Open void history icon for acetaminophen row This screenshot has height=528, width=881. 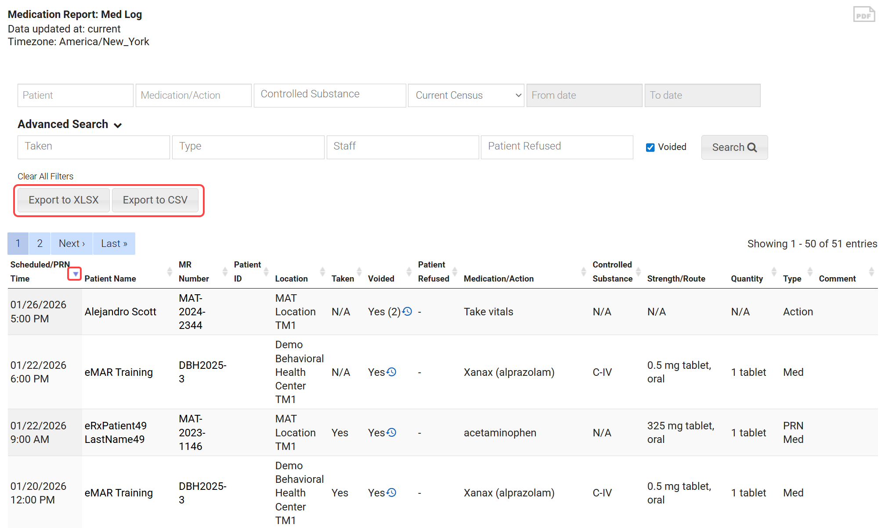click(392, 433)
